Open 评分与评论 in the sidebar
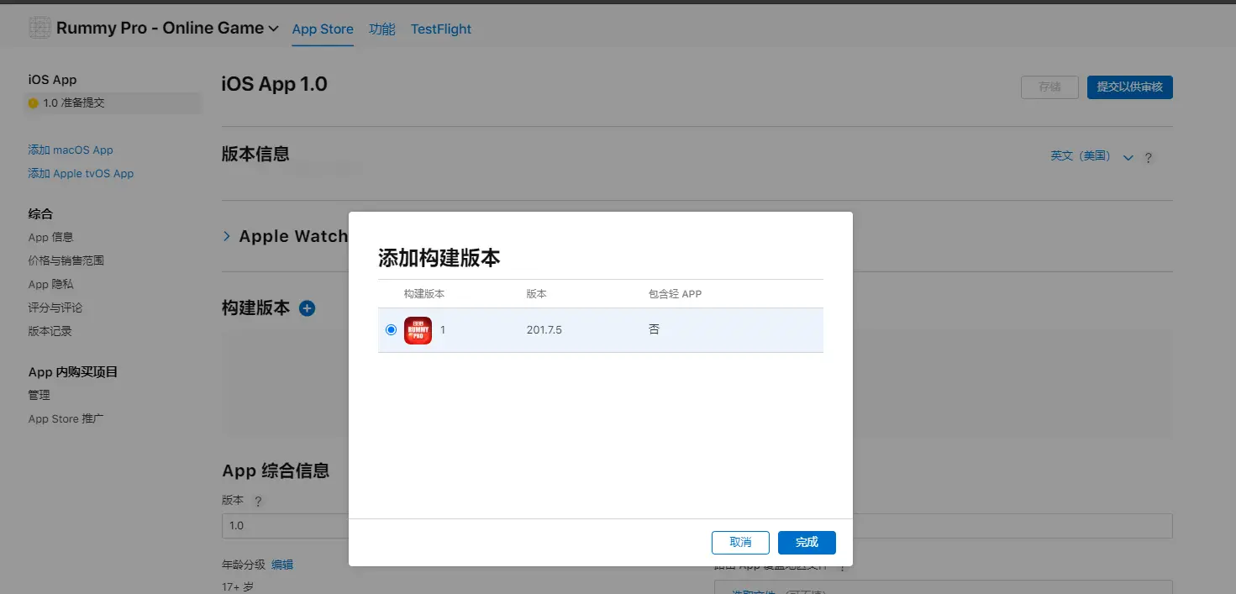The width and height of the screenshot is (1236, 594). [55, 308]
